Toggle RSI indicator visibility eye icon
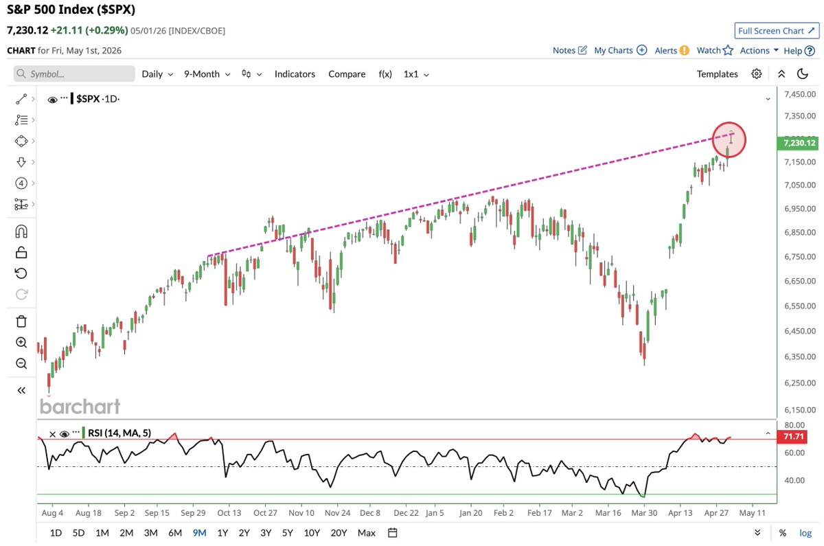Image resolution: width=824 pixels, height=546 pixels. click(65, 434)
